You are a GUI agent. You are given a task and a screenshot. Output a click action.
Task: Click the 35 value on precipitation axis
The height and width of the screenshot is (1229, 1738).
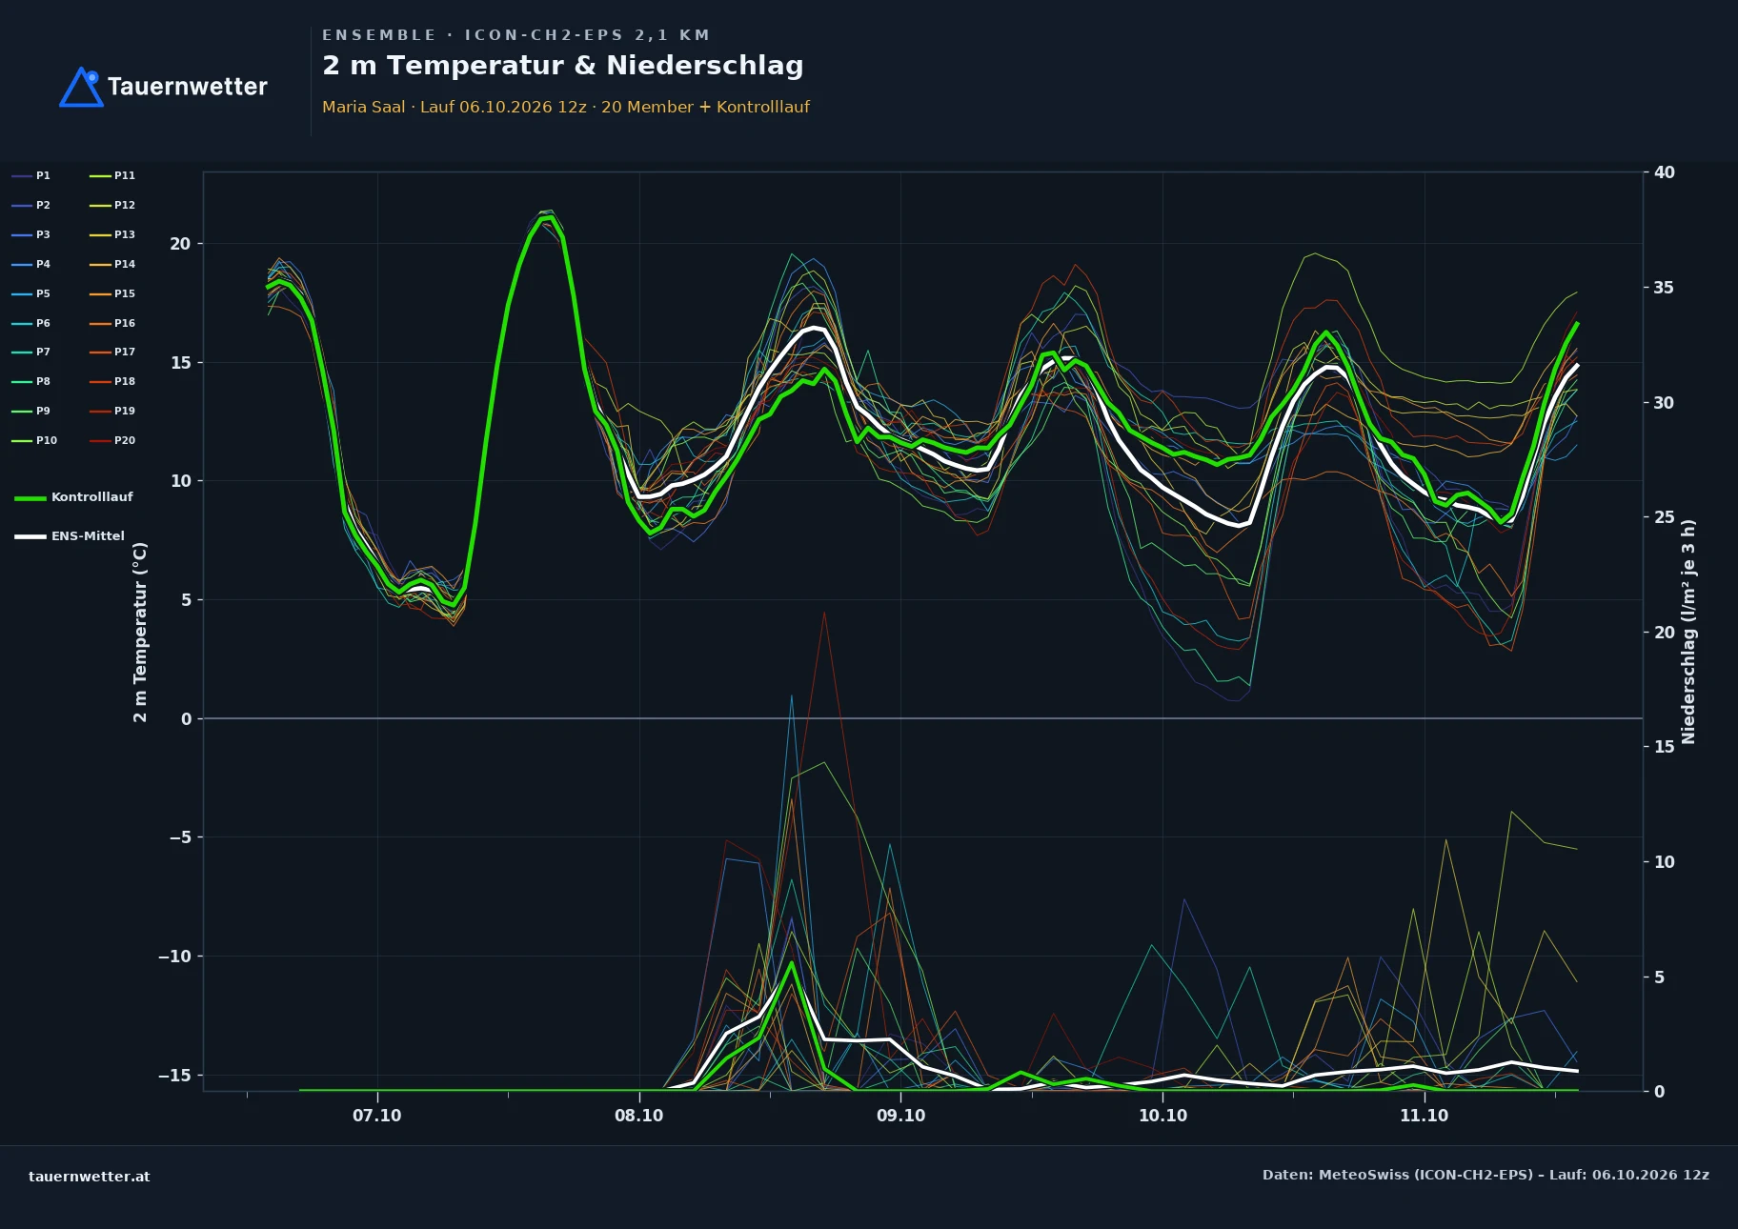(x=1665, y=288)
